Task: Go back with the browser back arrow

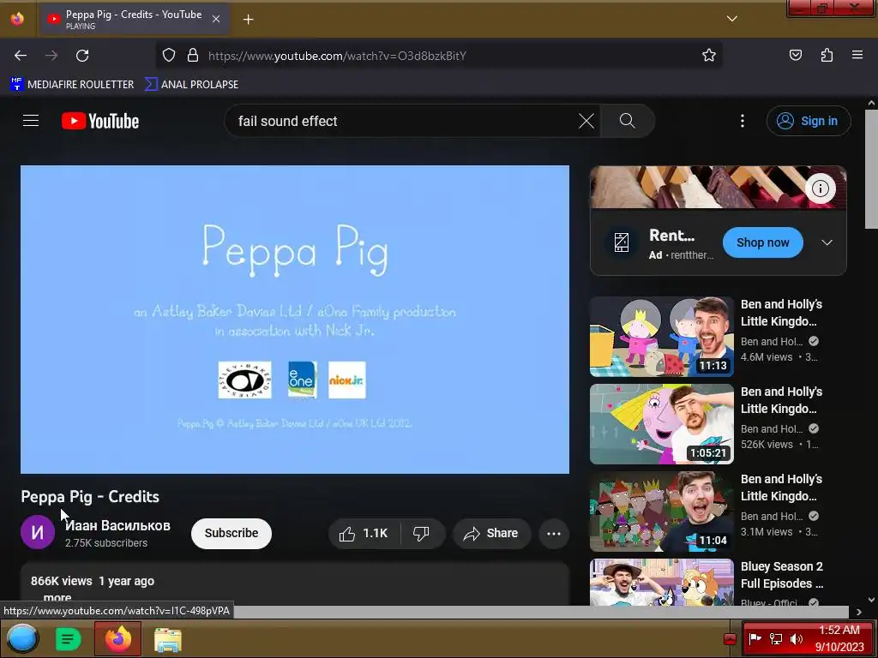Action: tap(21, 56)
